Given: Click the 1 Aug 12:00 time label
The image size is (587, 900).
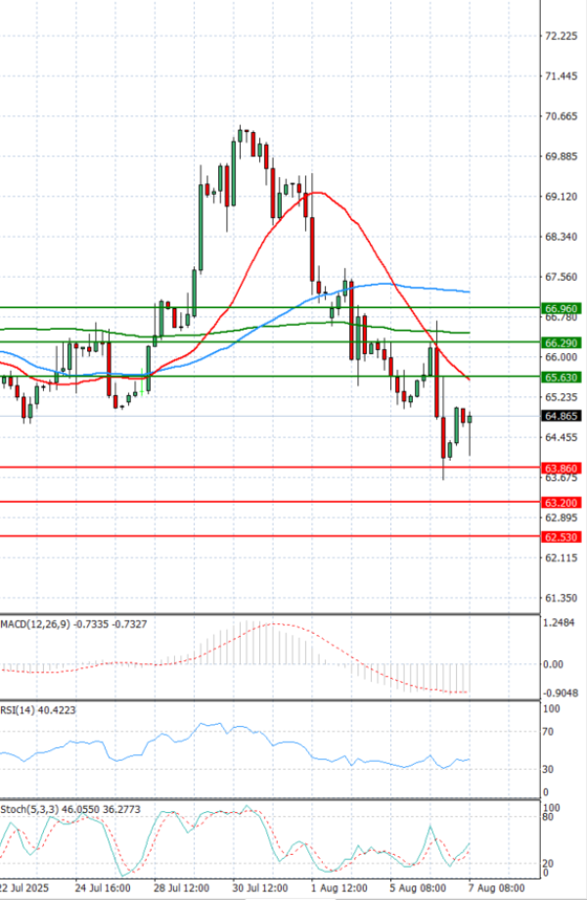Looking at the screenshot, I should (339, 888).
